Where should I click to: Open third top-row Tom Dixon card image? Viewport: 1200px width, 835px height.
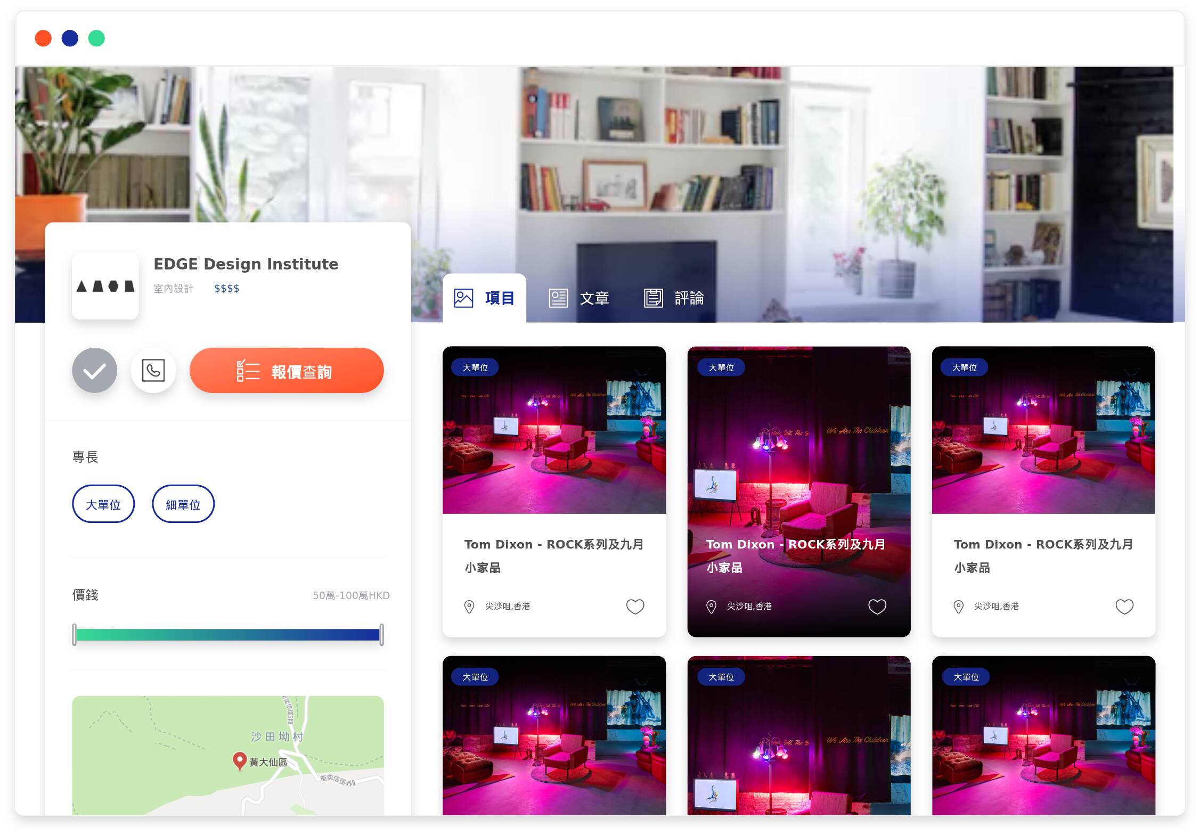(1043, 430)
